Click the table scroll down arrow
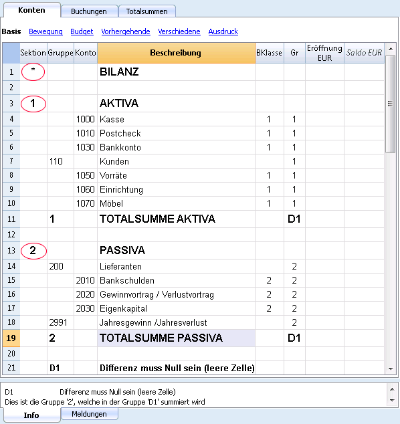 click(x=391, y=369)
